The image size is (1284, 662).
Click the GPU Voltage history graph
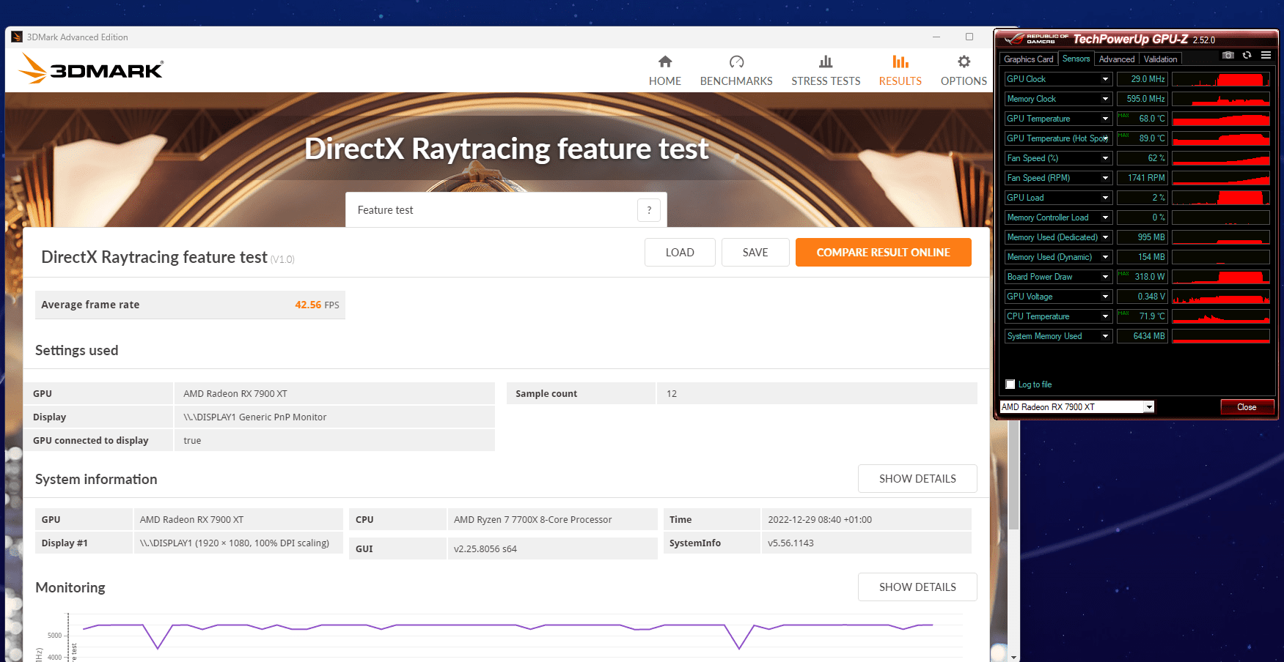click(1221, 297)
